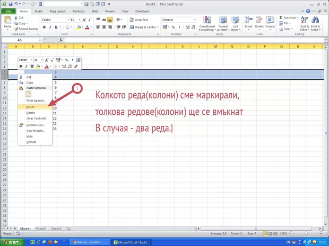The height and width of the screenshot is (246, 329).
Task: Open Format as Table gallery
Action: pyautogui.click(x=223, y=24)
